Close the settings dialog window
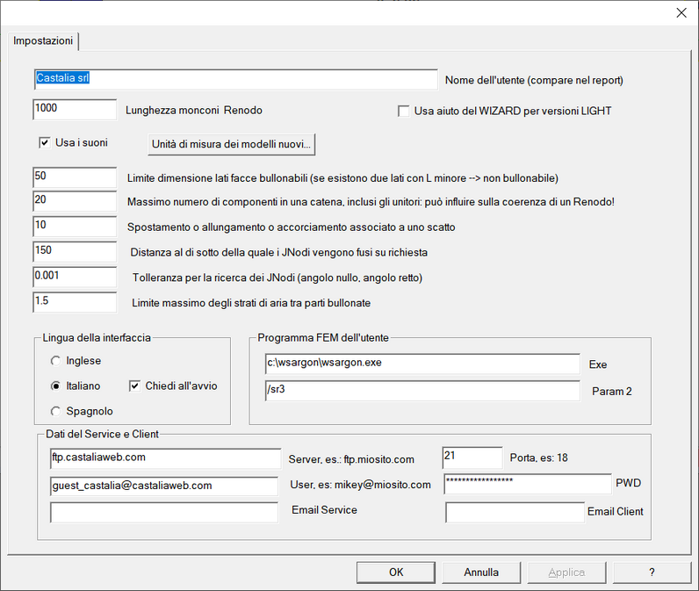Screen dimensions: 699x591 680,12
